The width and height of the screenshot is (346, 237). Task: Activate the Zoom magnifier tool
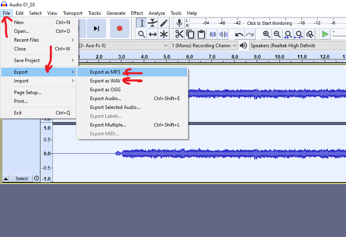point(141,34)
